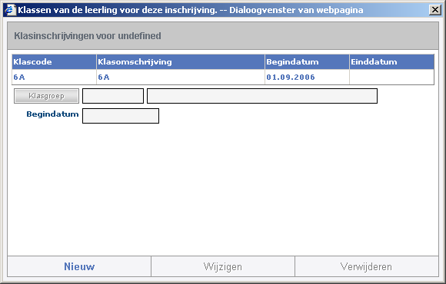Click the Verwijderen button

366,266
